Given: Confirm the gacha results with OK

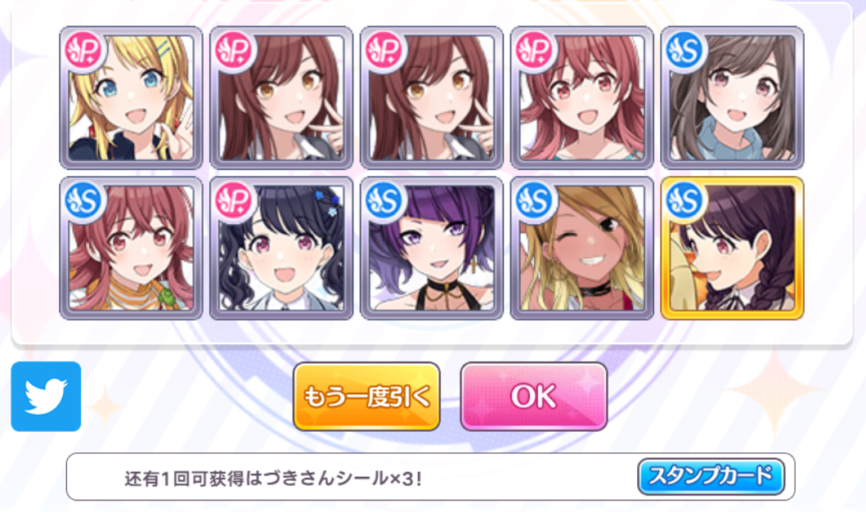Looking at the screenshot, I should click(533, 396).
